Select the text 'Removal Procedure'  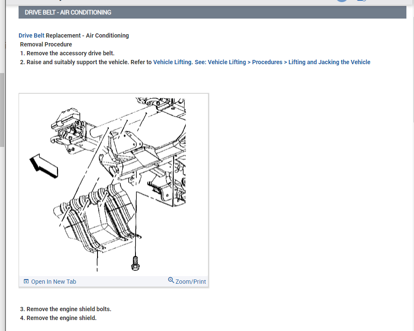[x=46, y=44]
